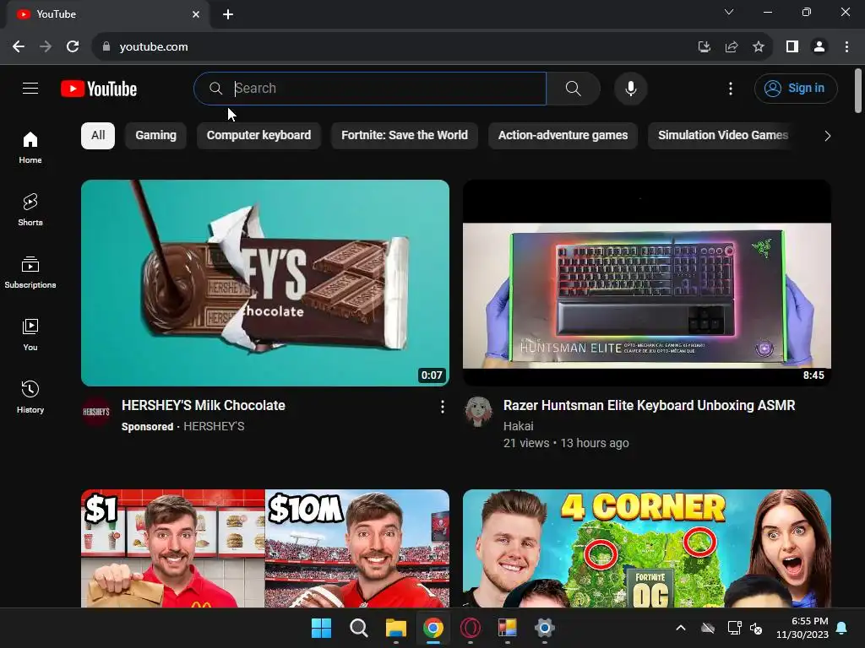Open Chrome three-dot menu
The height and width of the screenshot is (648, 865).
click(846, 47)
